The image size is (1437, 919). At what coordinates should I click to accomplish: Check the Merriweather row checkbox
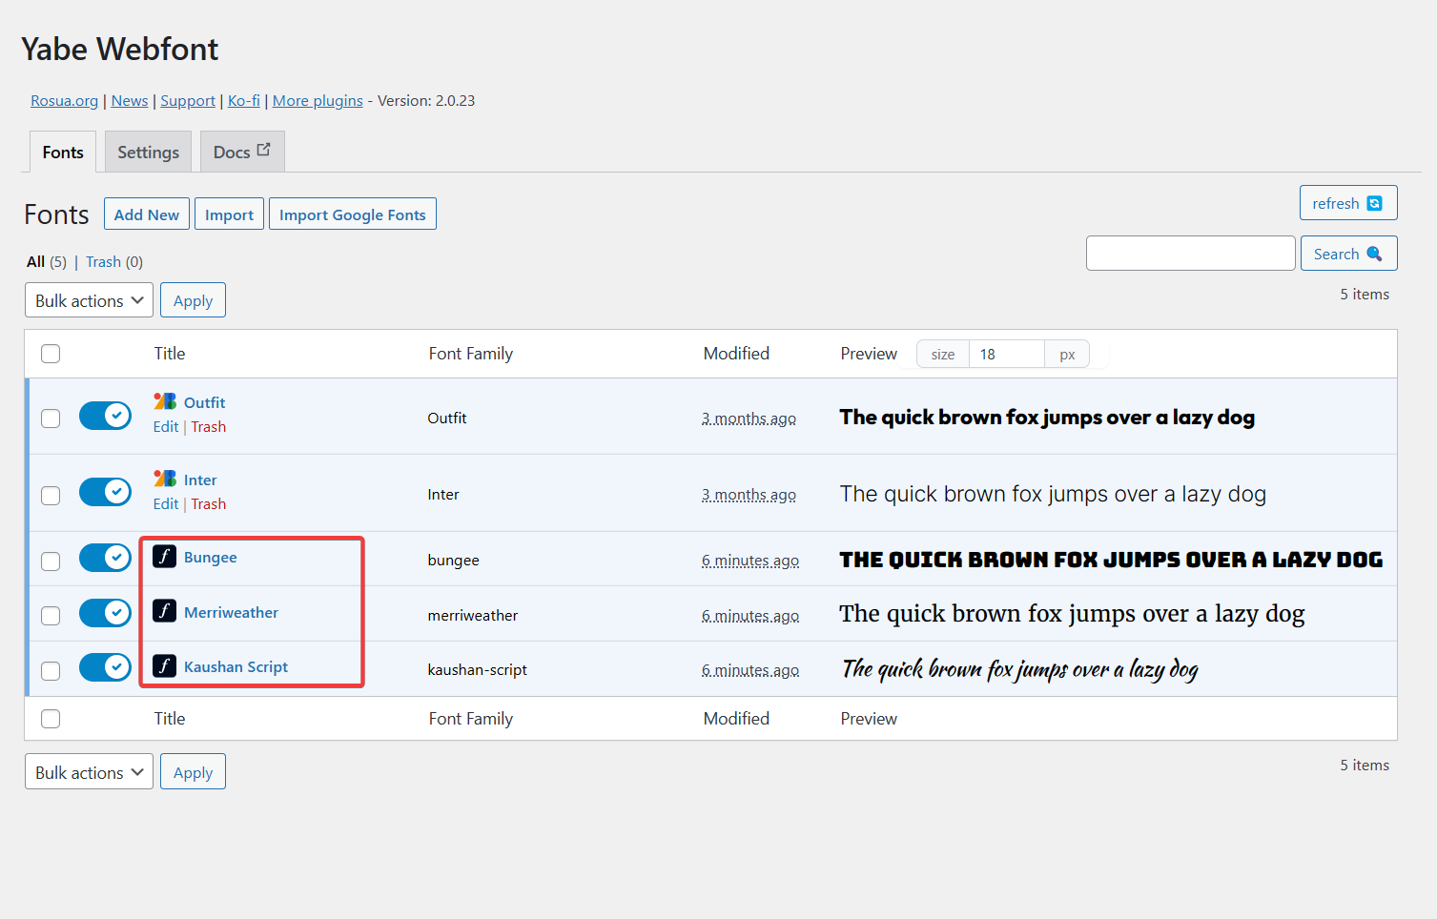tap(51, 616)
